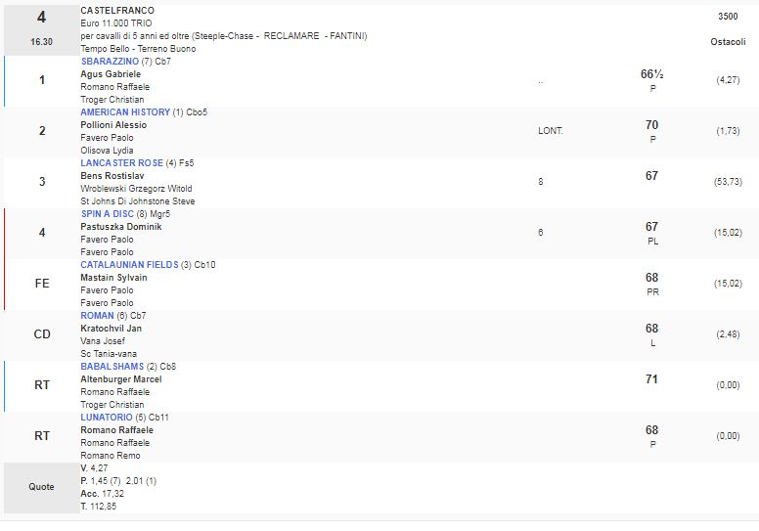Click the CD finishing position cell
Screen dimensions: 759x531
[41, 334]
